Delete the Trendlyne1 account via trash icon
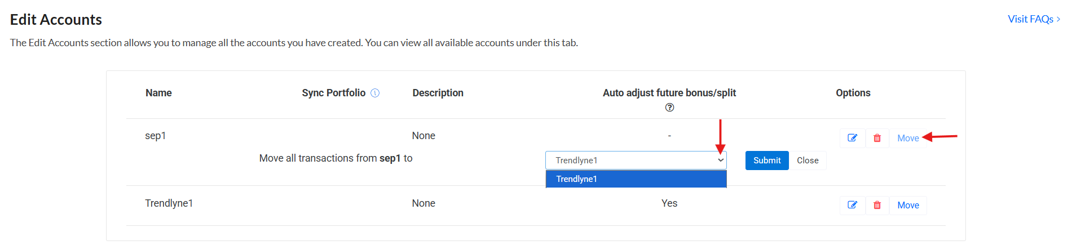1072x245 pixels. (877, 205)
